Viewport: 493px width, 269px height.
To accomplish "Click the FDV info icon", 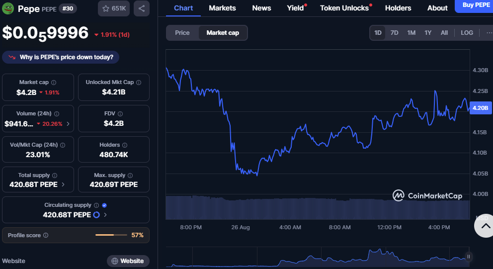I will click(x=120, y=114).
